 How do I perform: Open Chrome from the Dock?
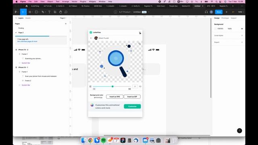pos(90,141)
